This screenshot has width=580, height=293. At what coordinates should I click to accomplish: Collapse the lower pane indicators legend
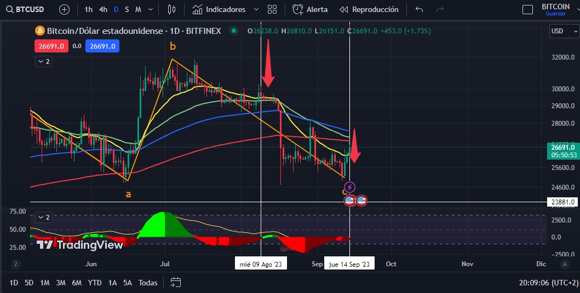(x=44, y=218)
